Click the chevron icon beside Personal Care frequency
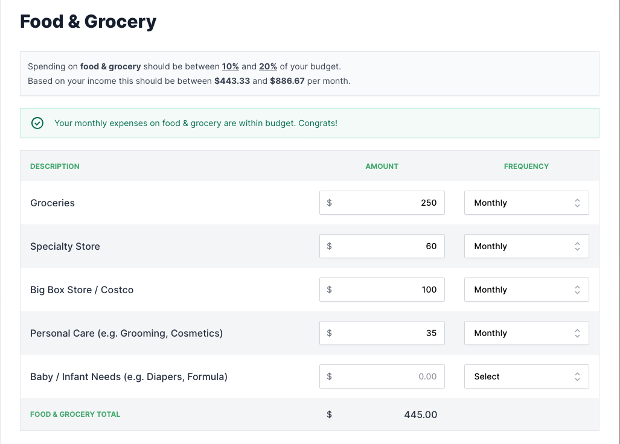The height and width of the screenshot is (444, 620). (x=578, y=333)
